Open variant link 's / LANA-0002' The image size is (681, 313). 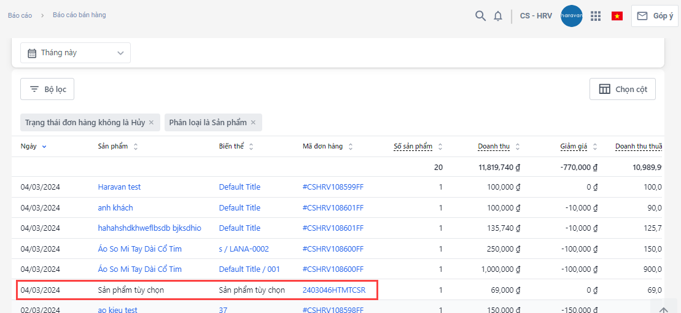pos(244,249)
